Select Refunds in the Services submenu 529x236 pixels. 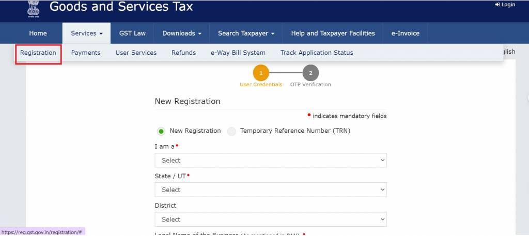183,53
